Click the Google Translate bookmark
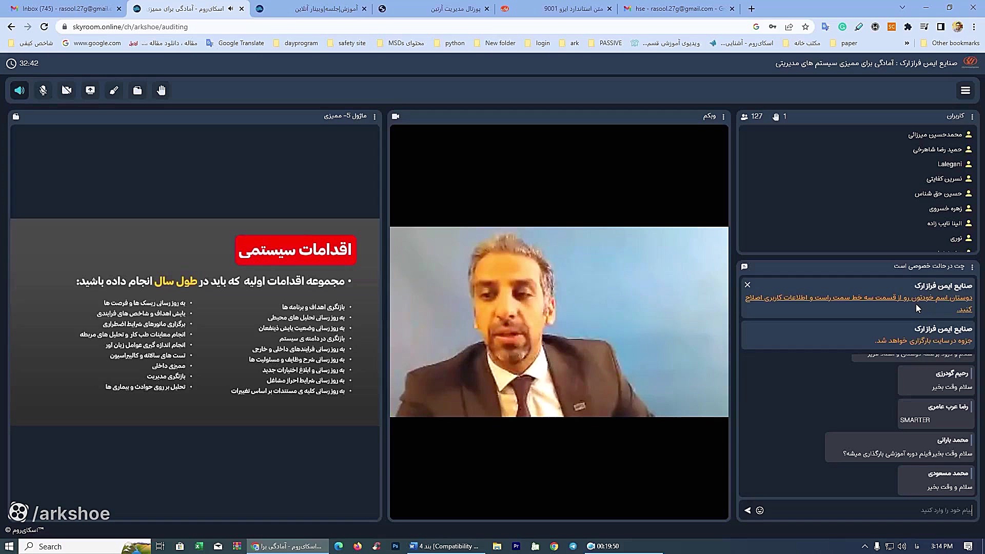Screen dimensions: 985x554 [x=235, y=43]
